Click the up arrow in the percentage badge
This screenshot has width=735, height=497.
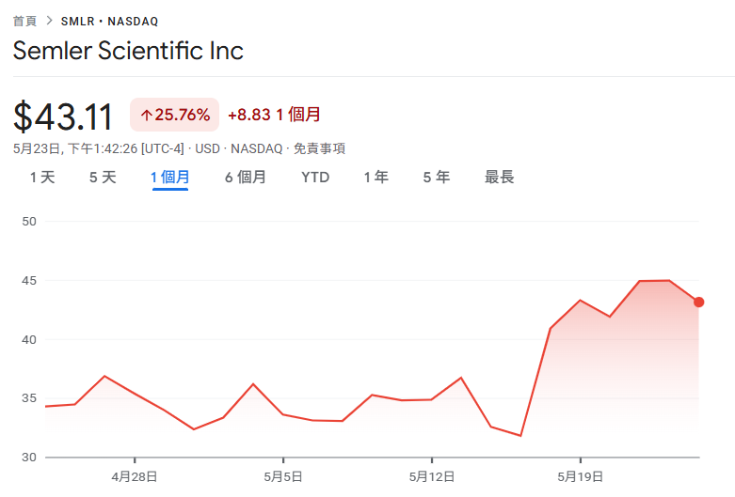click(x=146, y=116)
